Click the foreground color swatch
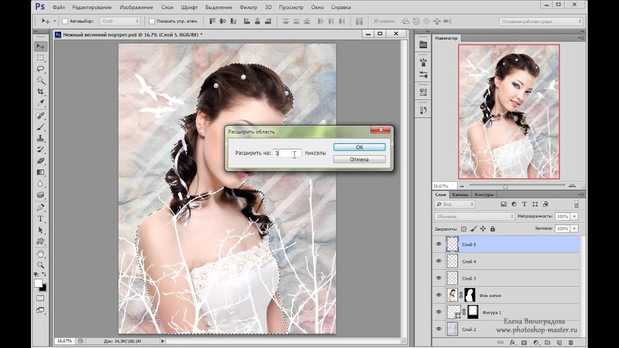This screenshot has width=619, height=348. click(38, 283)
